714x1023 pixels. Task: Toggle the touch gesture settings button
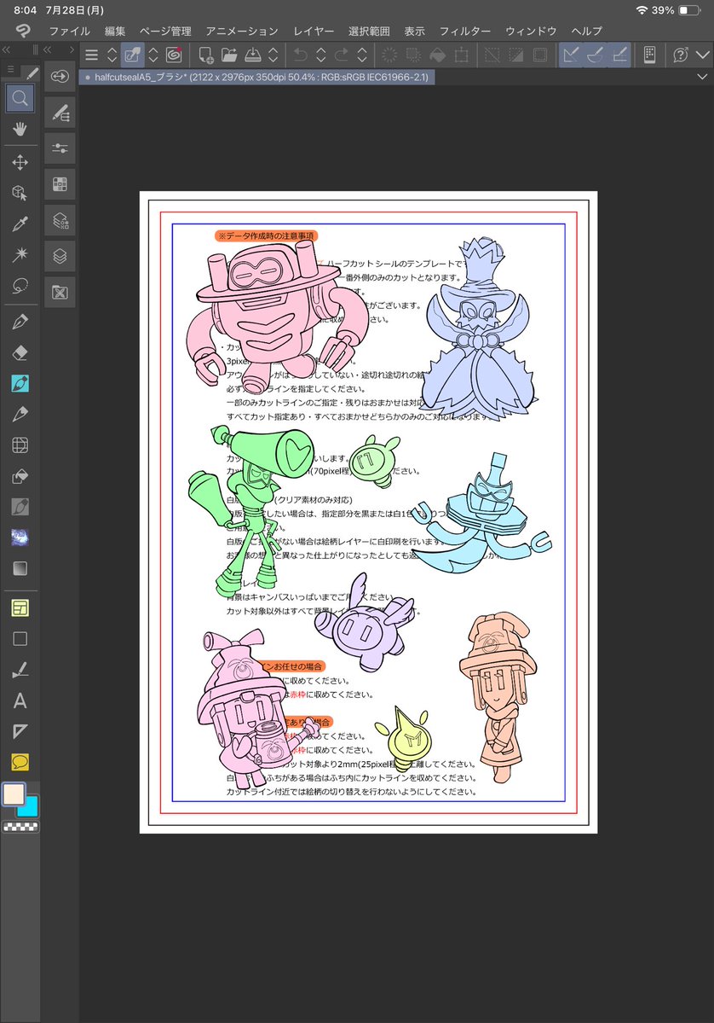point(132,55)
